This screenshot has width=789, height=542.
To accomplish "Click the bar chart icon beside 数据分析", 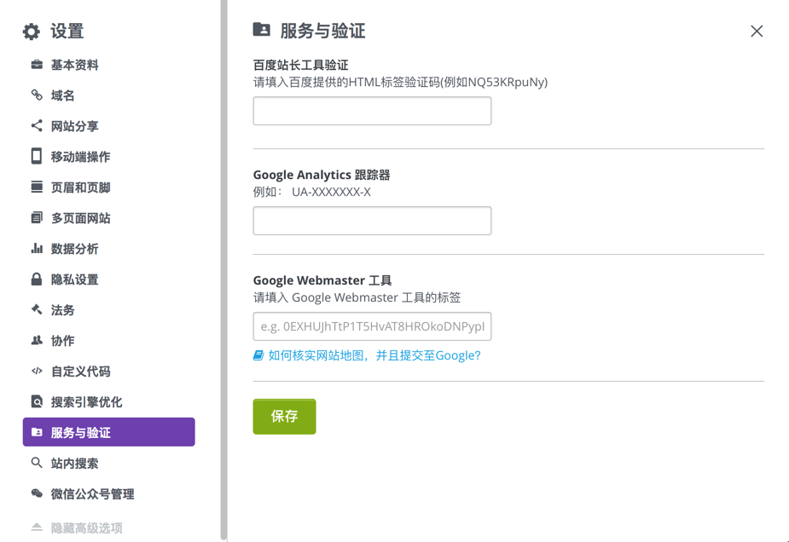I will pyautogui.click(x=37, y=249).
